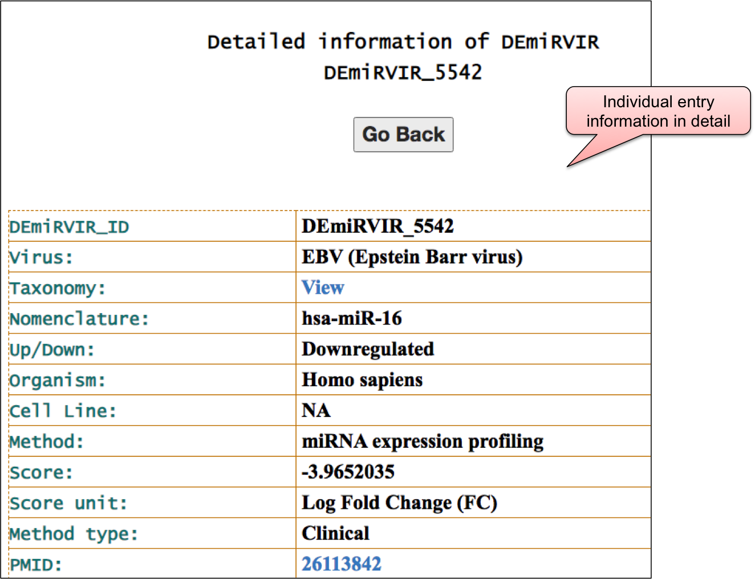The image size is (755, 579).
Task: Click the 'Log Fold Change (FC)' value
Action: pyautogui.click(x=399, y=503)
